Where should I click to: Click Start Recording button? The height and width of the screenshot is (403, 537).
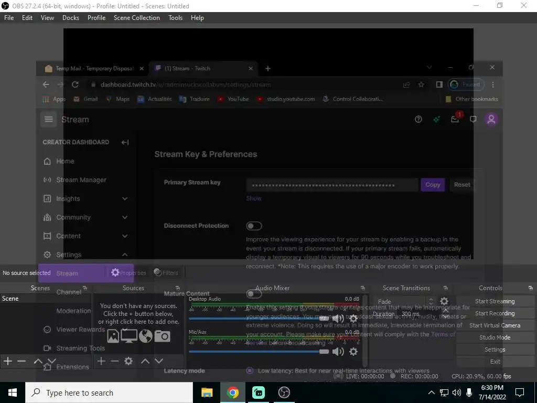[x=495, y=313]
